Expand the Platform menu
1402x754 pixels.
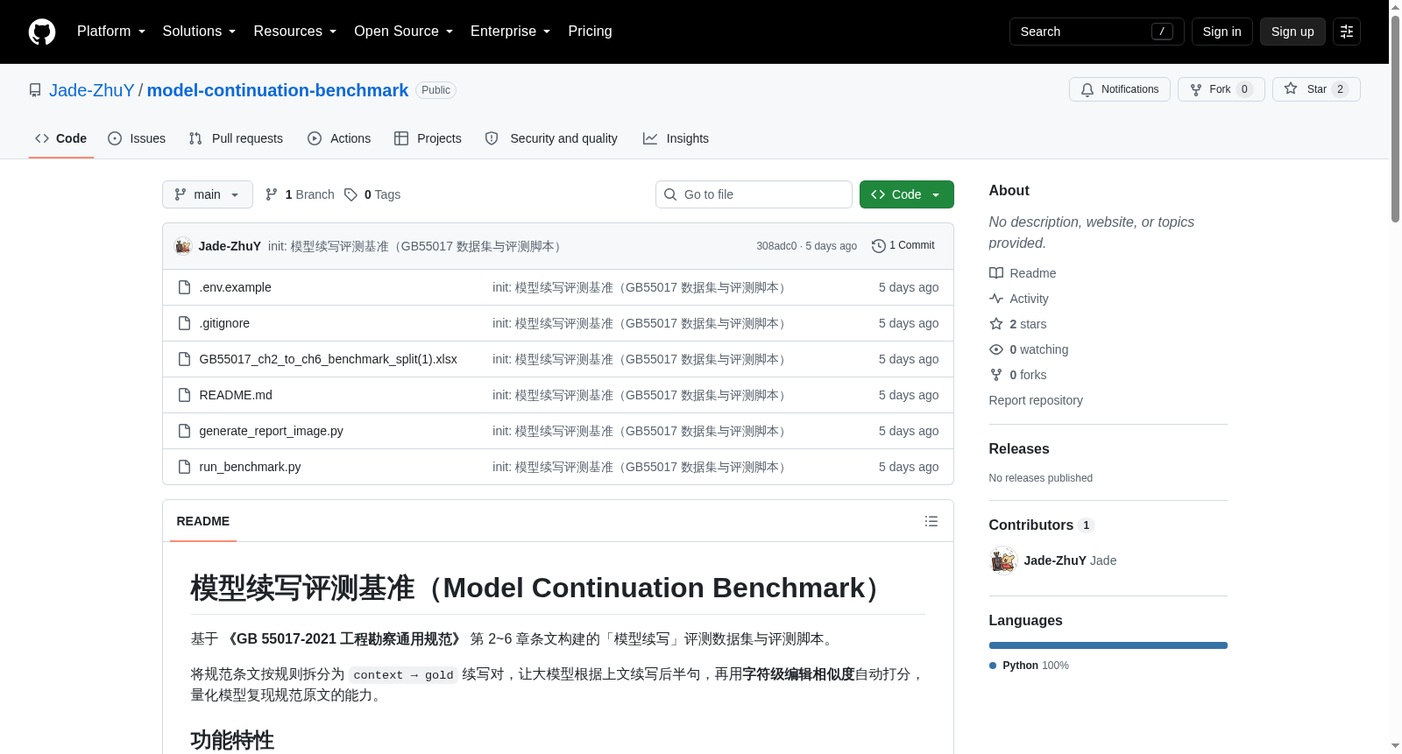tap(111, 32)
